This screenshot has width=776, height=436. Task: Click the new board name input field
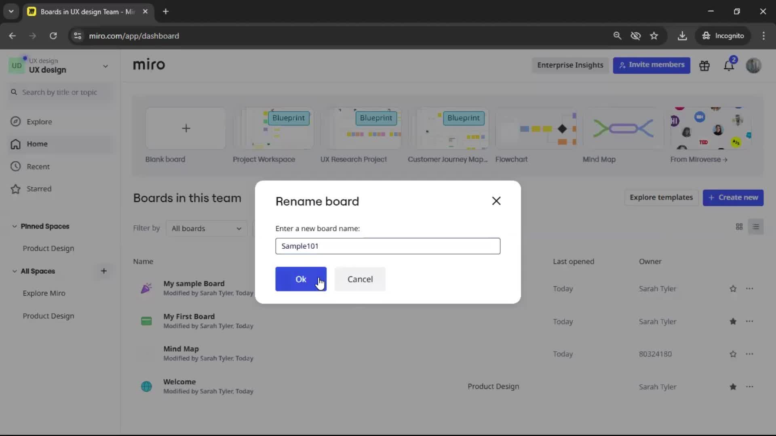click(388, 246)
